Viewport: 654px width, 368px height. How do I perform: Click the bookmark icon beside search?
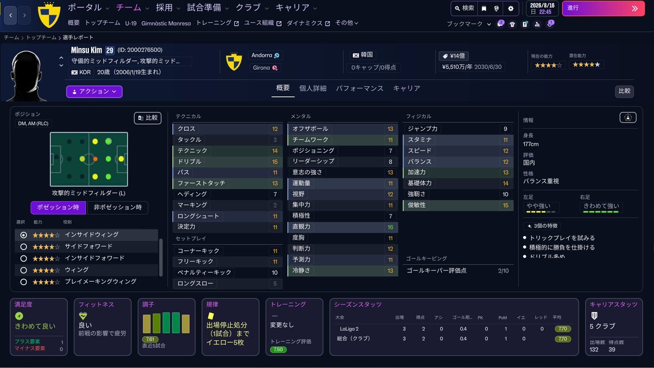tap(483, 9)
